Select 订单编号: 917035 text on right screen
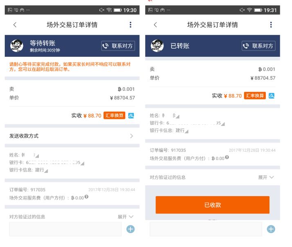The image size is (292, 247). click(168, 150)
